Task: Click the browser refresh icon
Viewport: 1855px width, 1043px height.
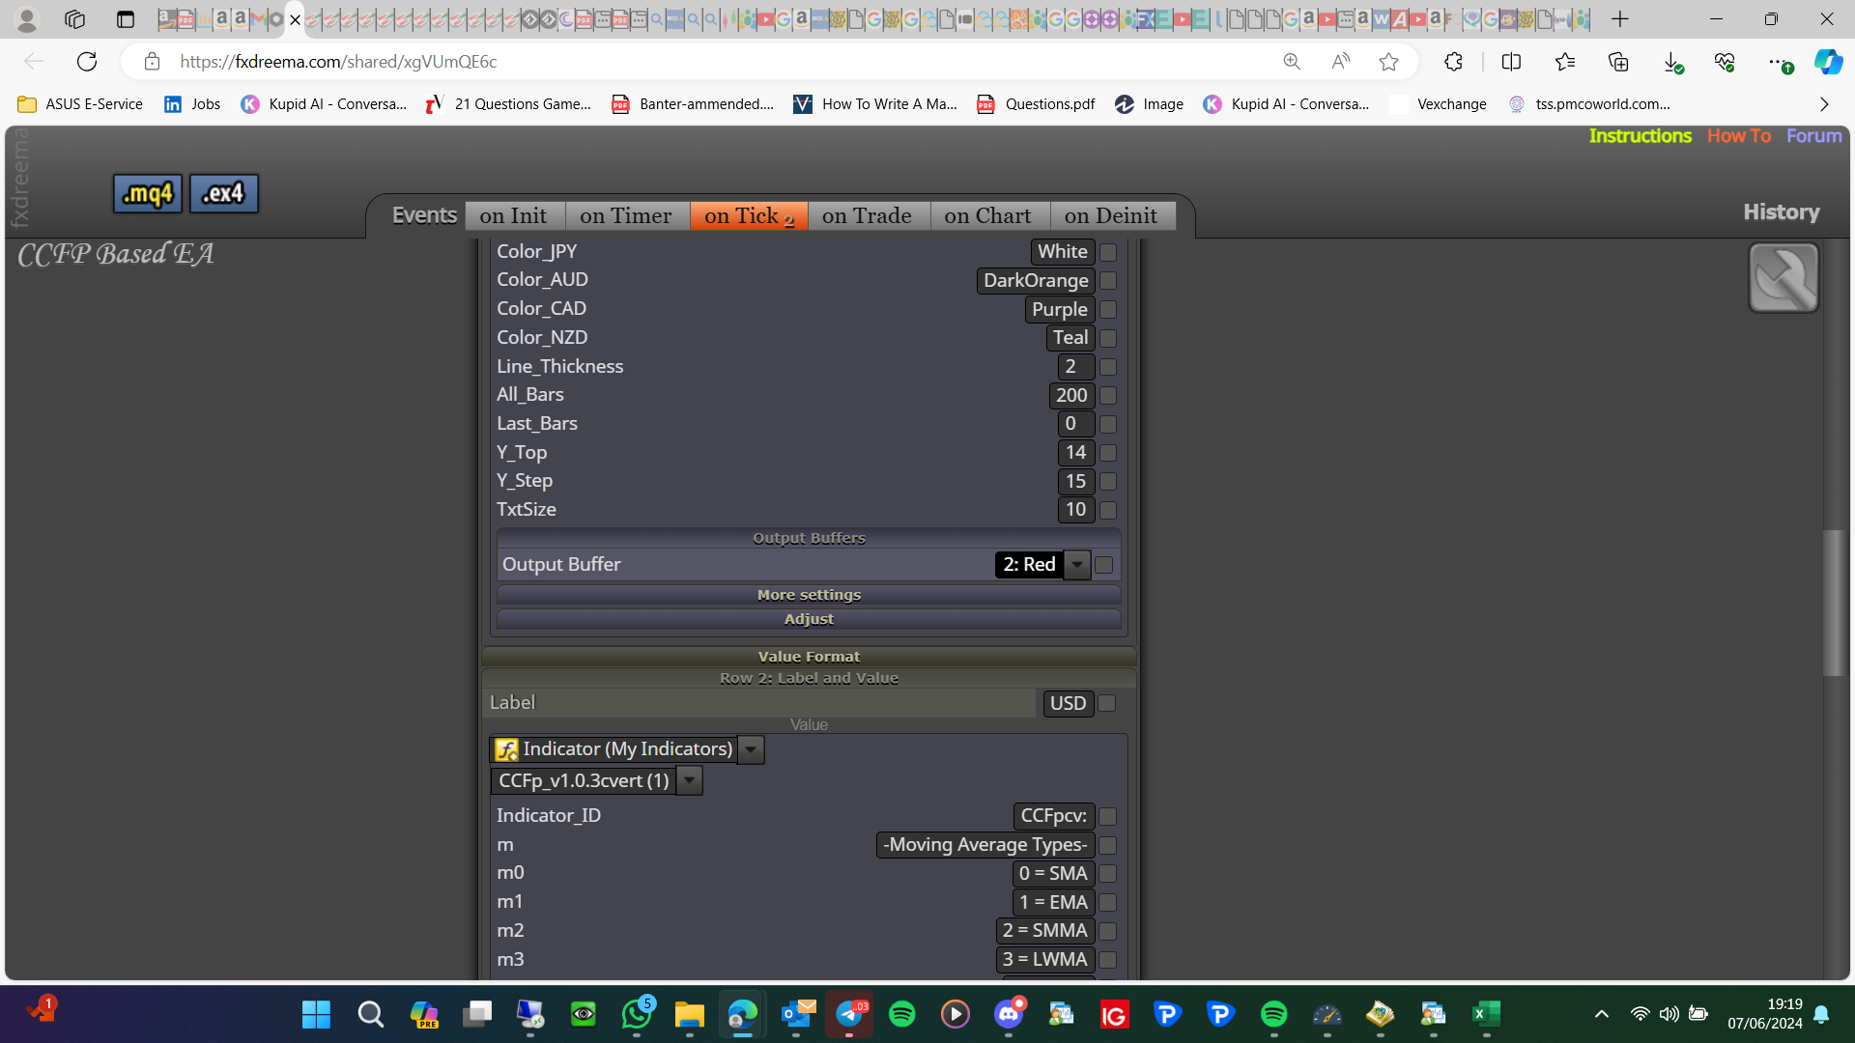Action: 87,62
